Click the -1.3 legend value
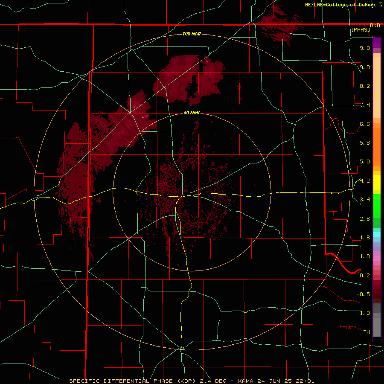This screenshot has width=384, height=384. tap(363, 313)
